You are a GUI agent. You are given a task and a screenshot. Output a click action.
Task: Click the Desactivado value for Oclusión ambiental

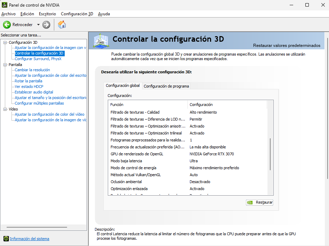[200, 182]
